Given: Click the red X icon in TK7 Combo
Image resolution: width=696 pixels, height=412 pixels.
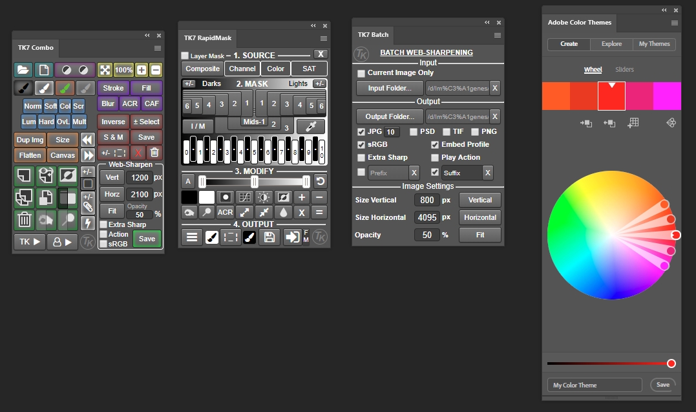Looking at the screenshot, I should 138,153.
